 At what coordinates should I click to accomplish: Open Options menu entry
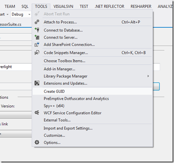[x=92, y=142]
